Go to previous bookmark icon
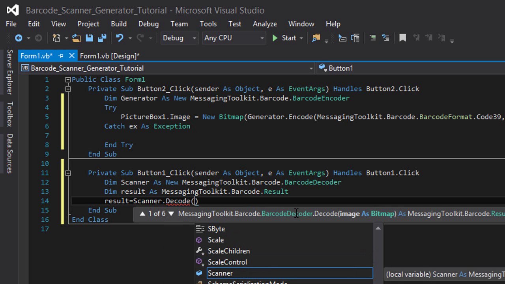This screenshot has height=284, width=505. tap(416, 38)
